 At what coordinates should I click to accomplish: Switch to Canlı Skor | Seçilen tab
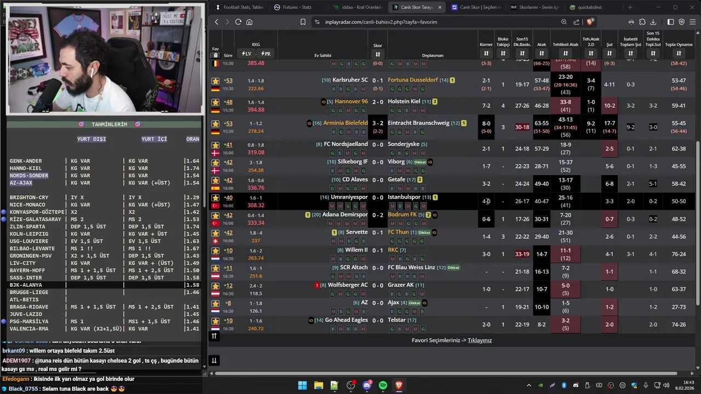(x=475, y=7)
